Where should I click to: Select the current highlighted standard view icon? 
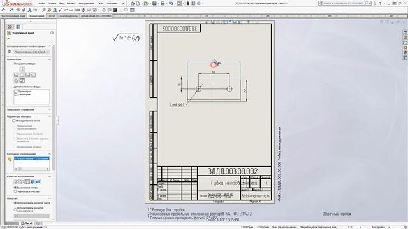22,81
